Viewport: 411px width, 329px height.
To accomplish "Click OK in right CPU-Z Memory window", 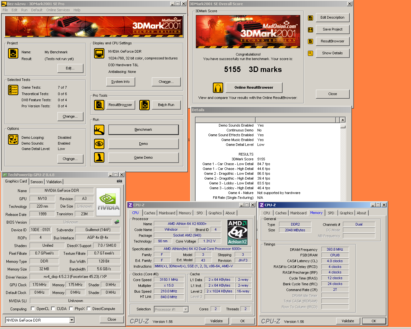I will pos(374,321).
